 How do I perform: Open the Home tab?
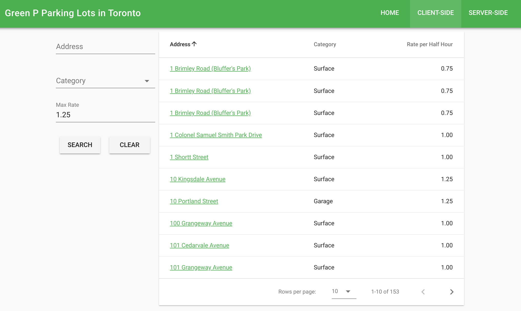point(389,13)
